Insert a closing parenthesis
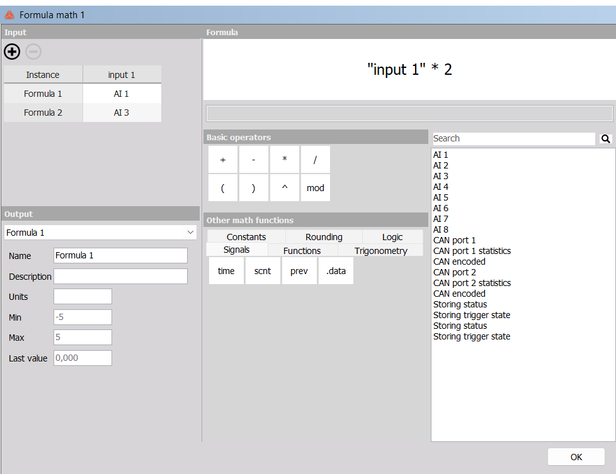Image resolution: width=616 pixels, height=474 pixels. click(253, 188)
